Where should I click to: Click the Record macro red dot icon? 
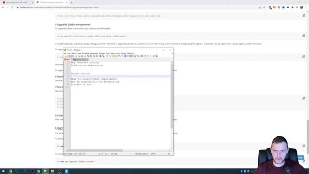click(145, 56)
